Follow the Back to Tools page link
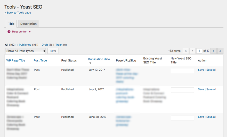The width and height of the screenshot is (227, 137). pyautogui.click(x=18, y=13)
